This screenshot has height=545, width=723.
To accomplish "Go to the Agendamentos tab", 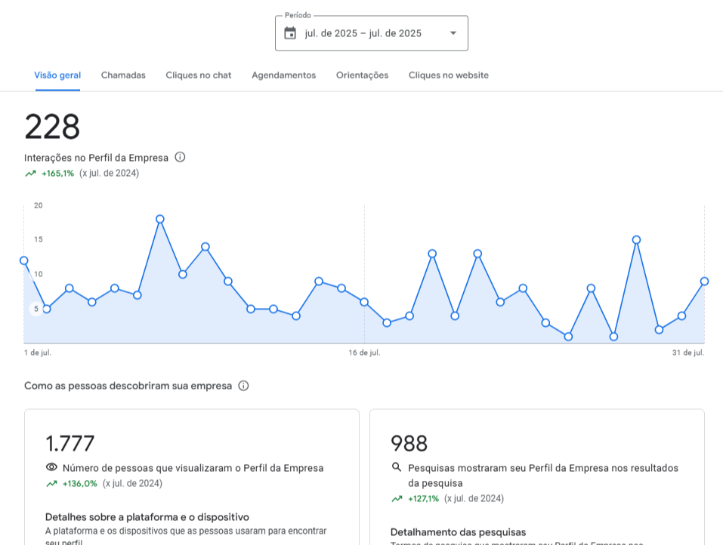I will pyautogui.click(x=283, y=75).
